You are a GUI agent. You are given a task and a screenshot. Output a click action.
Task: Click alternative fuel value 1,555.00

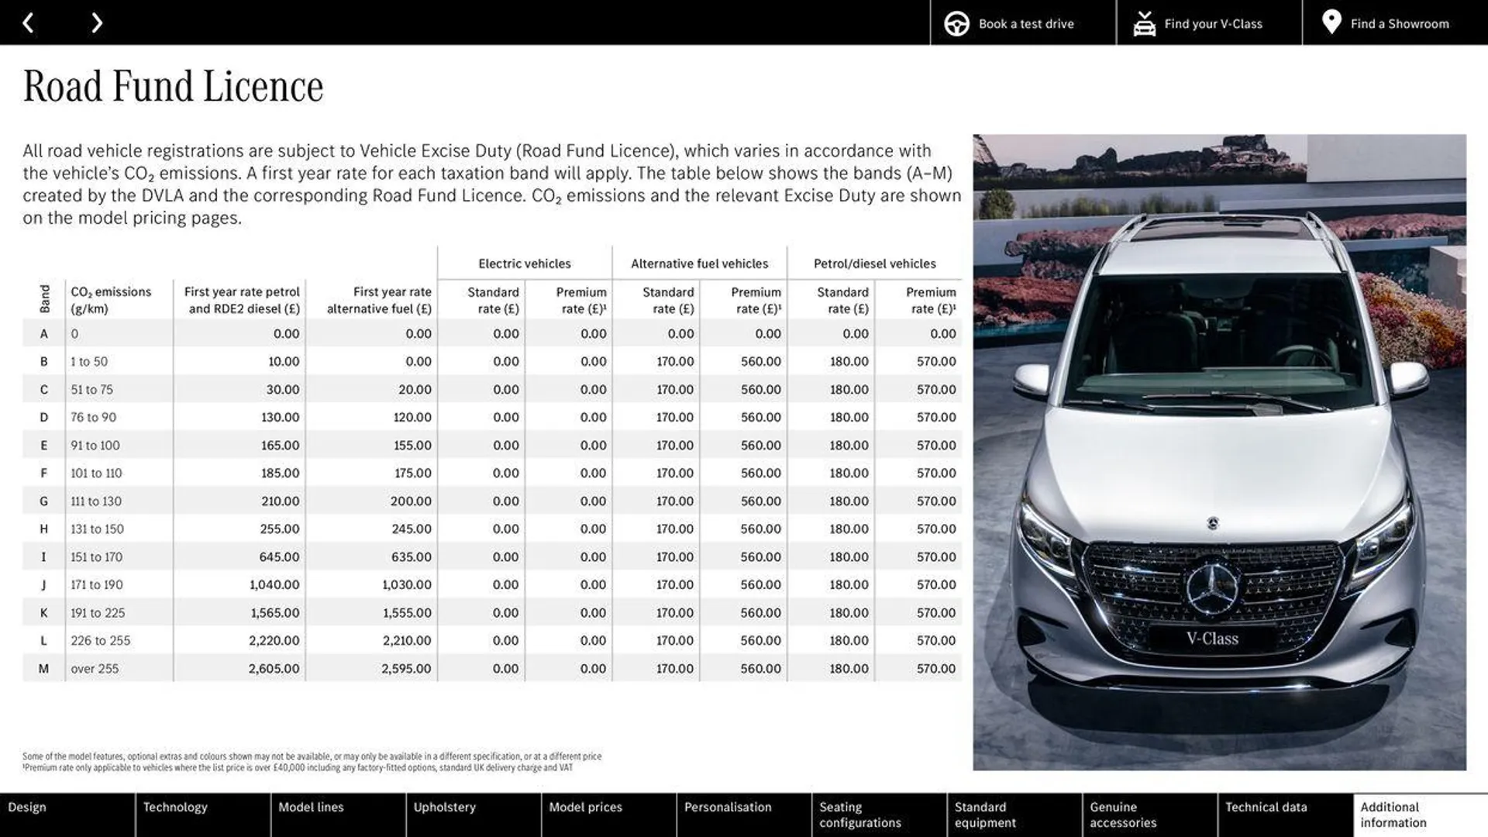coord(407,612)
